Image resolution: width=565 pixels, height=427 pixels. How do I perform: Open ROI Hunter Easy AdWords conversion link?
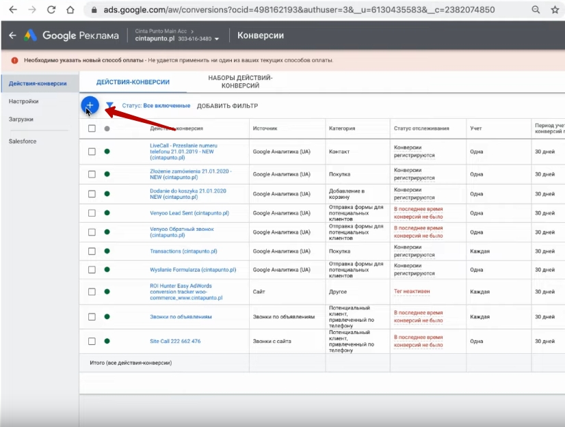[186, 292]
